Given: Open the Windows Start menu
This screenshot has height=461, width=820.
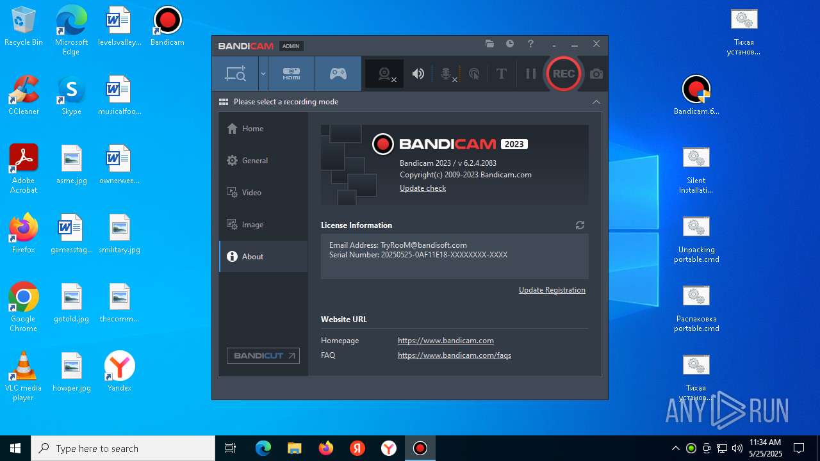Looking at the screenshot, I should click(15, 448).
